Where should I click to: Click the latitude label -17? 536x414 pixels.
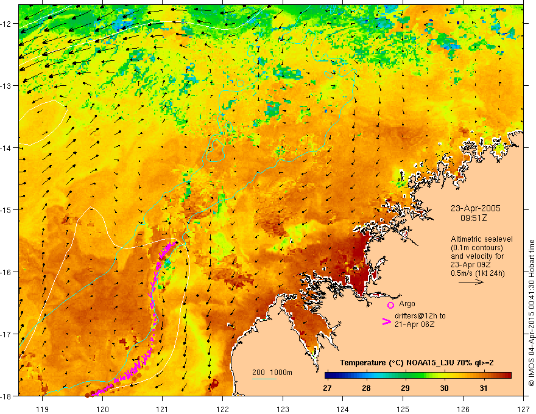pos(7,334)
